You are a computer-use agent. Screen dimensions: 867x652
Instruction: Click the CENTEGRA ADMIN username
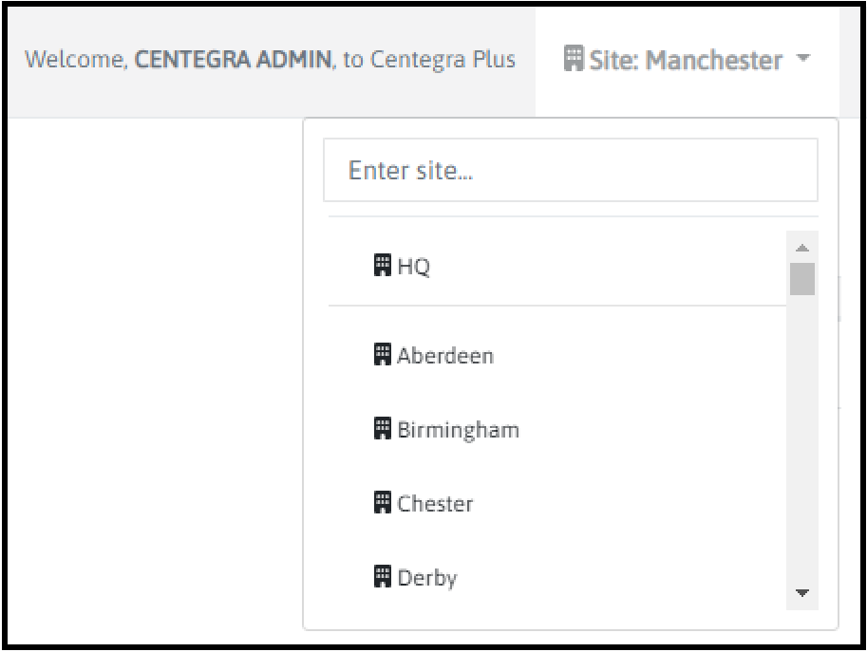(x=233, y=60)
